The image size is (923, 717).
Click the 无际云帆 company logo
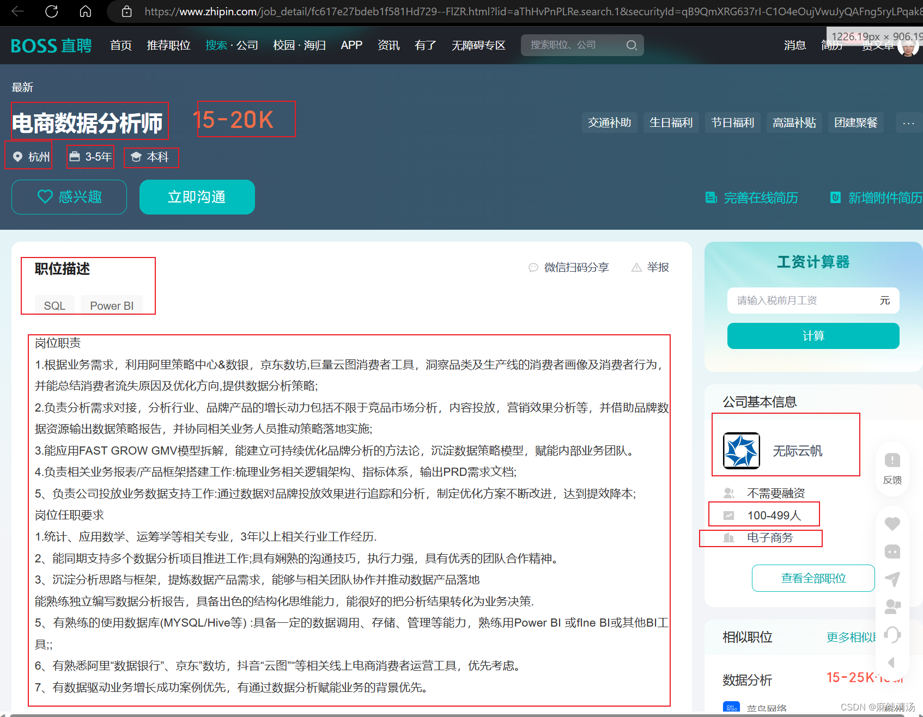point(742,451)
